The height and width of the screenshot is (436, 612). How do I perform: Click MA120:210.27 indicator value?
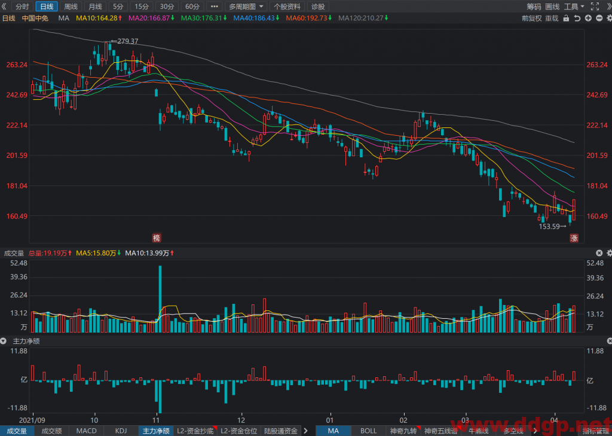coord(363,18)
